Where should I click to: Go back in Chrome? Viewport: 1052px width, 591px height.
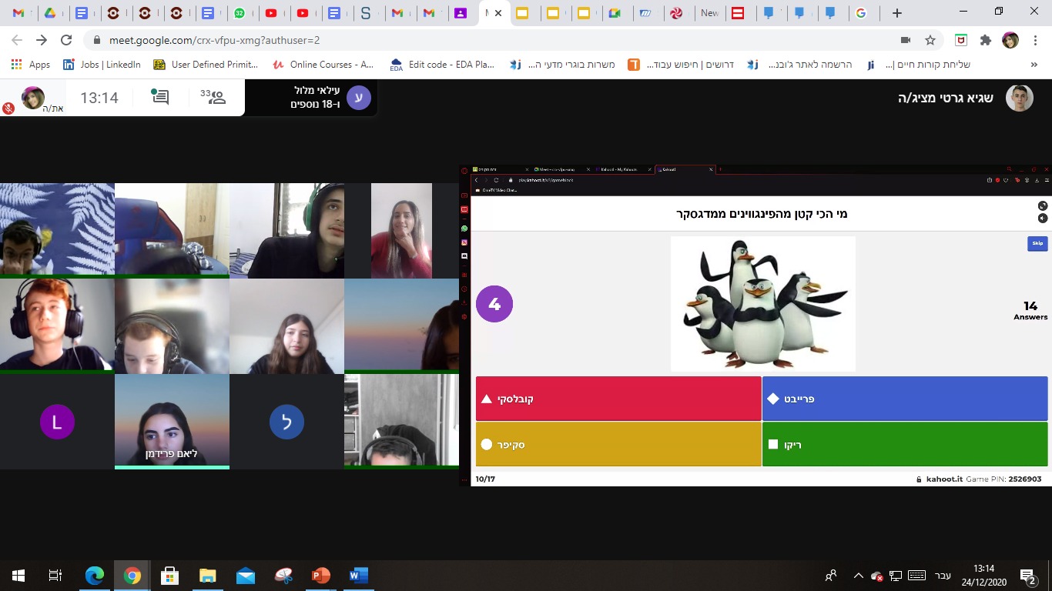(x=17, y=40)
